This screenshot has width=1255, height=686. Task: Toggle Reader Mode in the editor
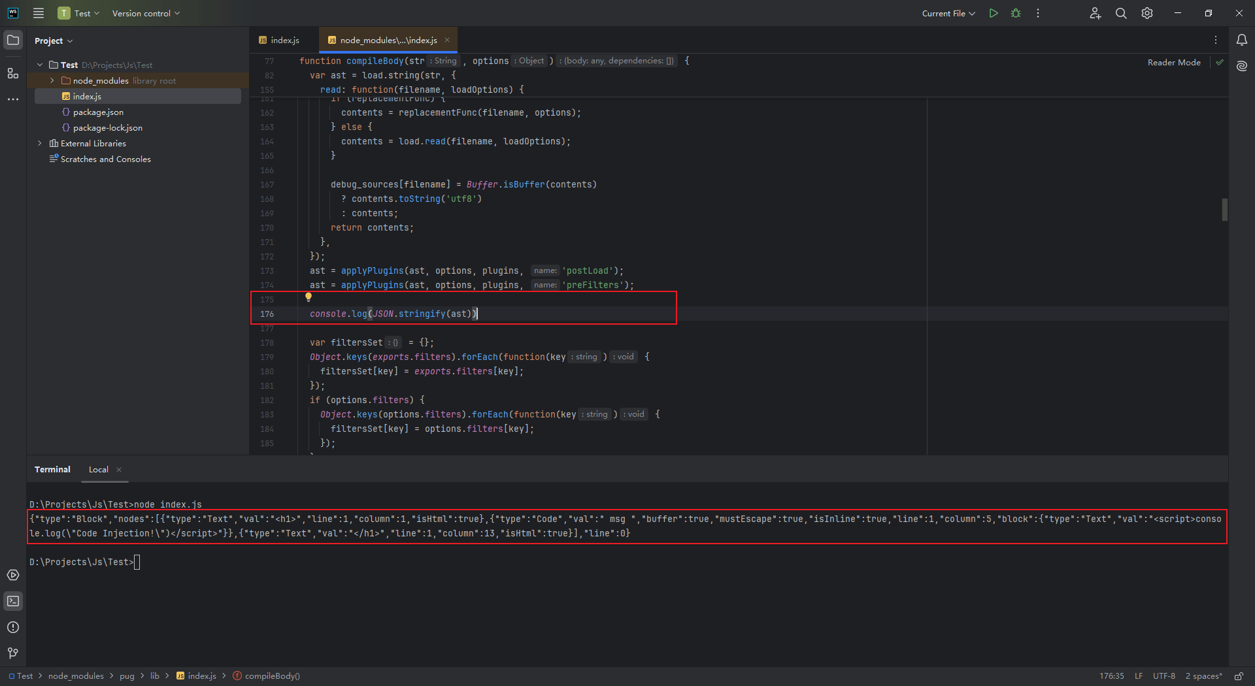[x=1174, y=63]
